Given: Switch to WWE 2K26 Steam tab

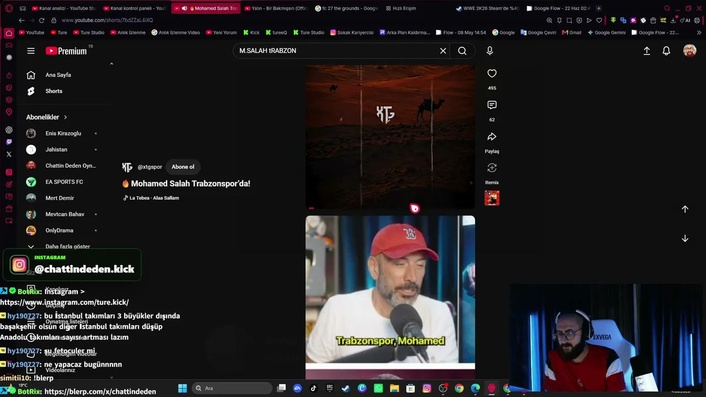Looking at the screenshot, I should pyautogui.click(x=488, y=8).
